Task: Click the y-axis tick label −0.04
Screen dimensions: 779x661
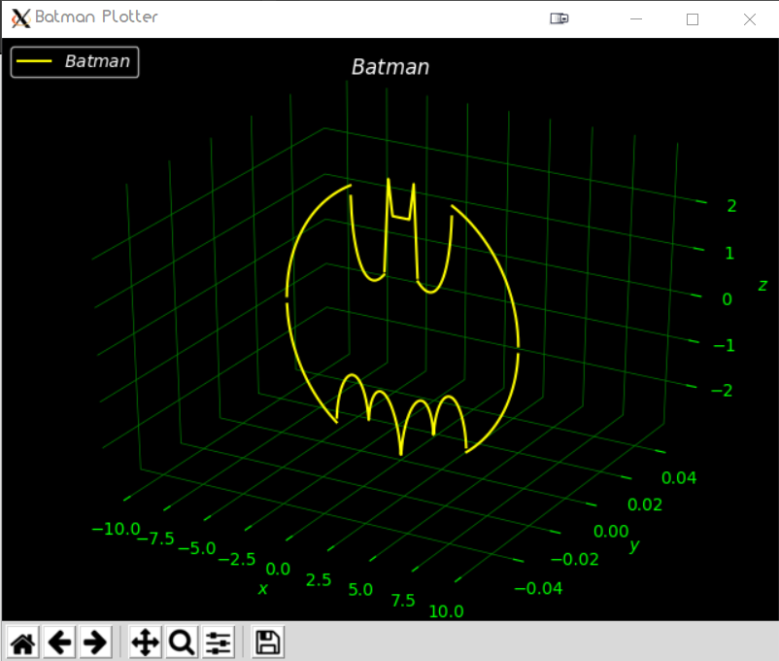Action: (x=538, y=589)
